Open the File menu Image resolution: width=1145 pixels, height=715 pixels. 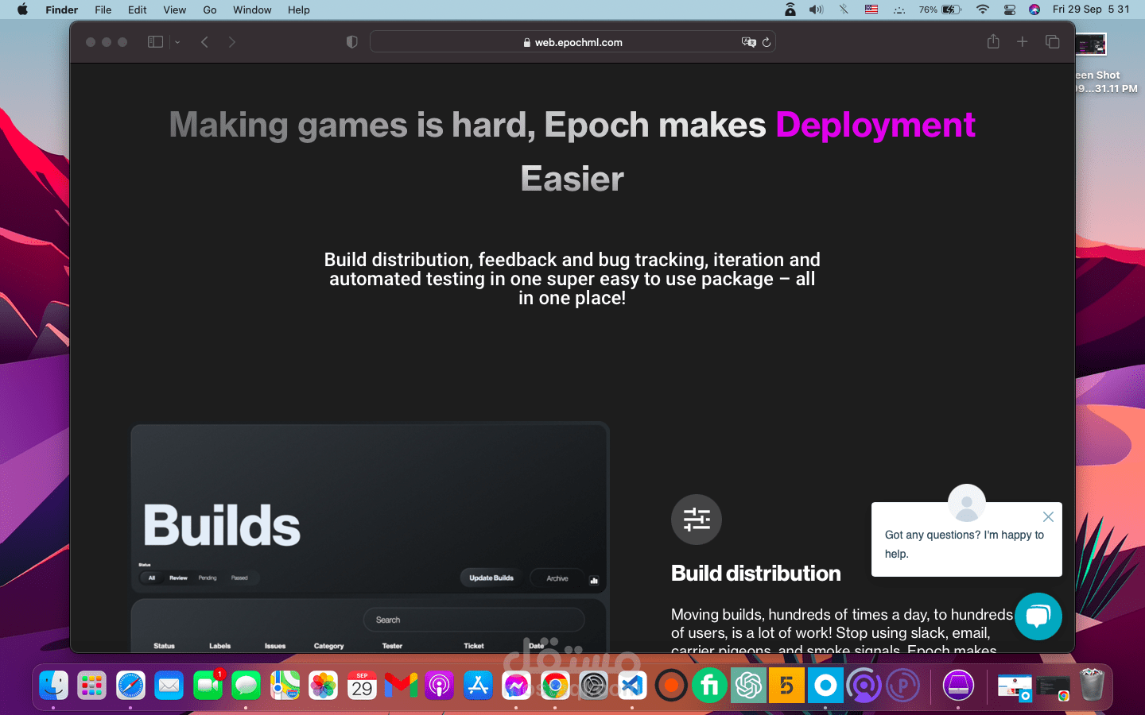pyautogui.click(x=103, y=10)
